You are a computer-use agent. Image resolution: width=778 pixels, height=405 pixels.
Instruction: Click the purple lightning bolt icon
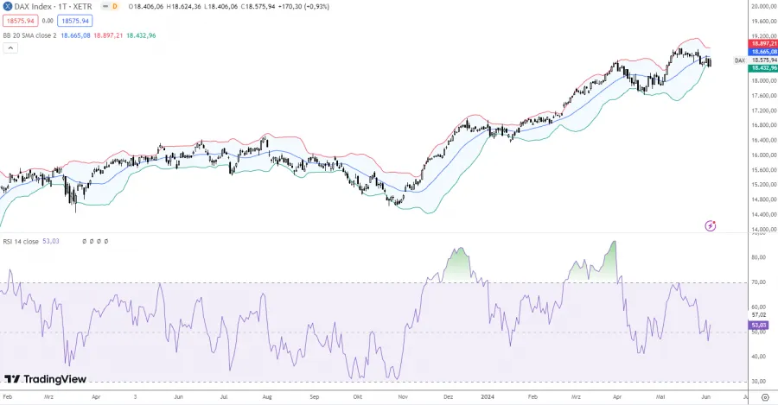click(x=711, y=225)
